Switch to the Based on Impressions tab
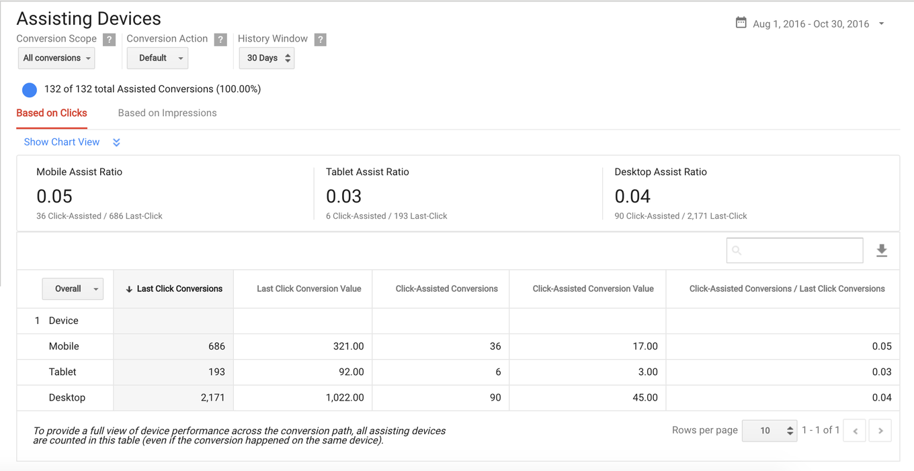Image resolution: width=914 pixels, height=471 pixels. coord(167,113)
